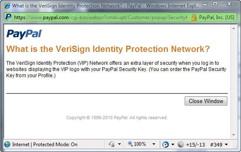Click the grey globe icon beside +15/-13
The height and width of the screenshot is (152, 241).
point(181,145)
